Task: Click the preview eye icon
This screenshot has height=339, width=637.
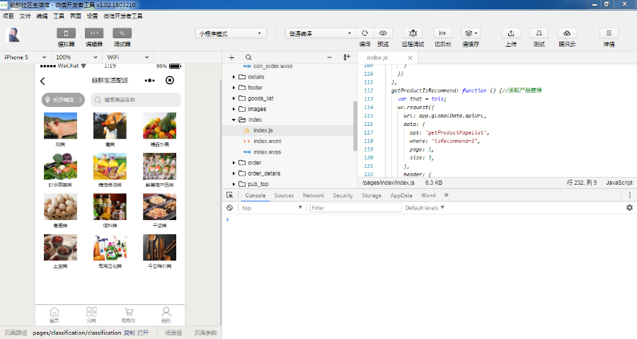Action: (x=383, y=33)
